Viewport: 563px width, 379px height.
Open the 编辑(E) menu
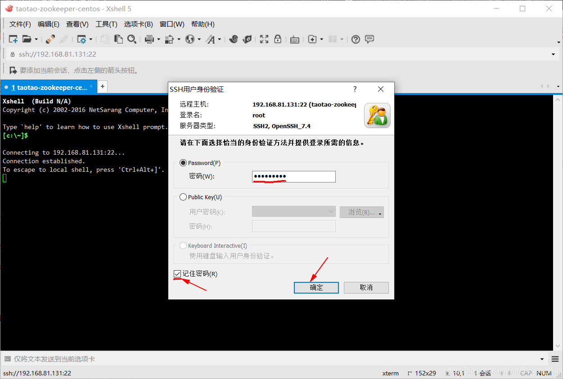pos(49,24)
